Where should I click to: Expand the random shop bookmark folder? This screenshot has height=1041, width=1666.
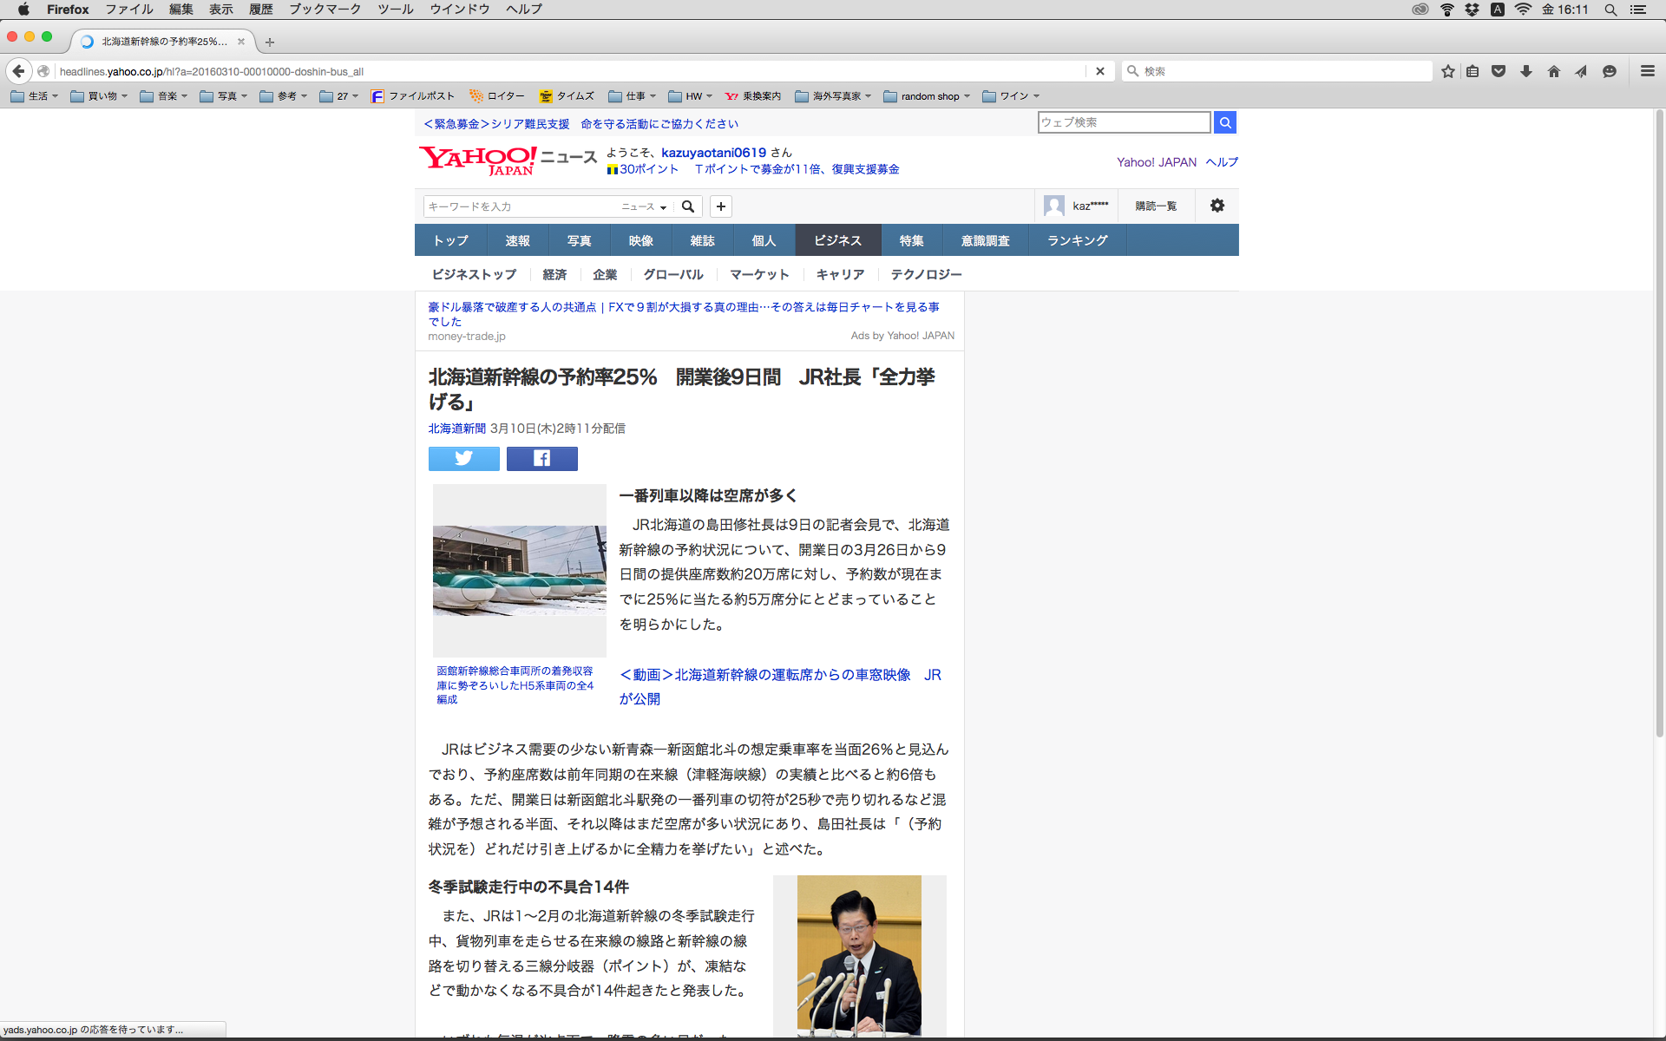click(927, 96)
